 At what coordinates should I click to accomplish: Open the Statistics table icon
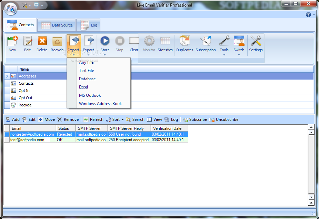pos(165,41)
